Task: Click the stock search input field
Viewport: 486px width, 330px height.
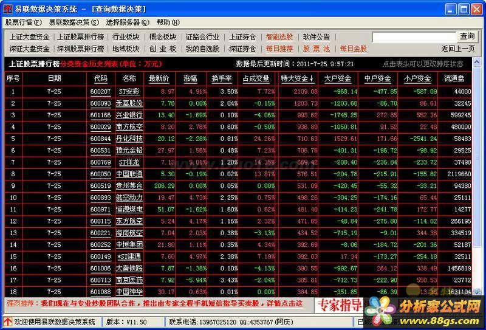Action: [414, 37]
